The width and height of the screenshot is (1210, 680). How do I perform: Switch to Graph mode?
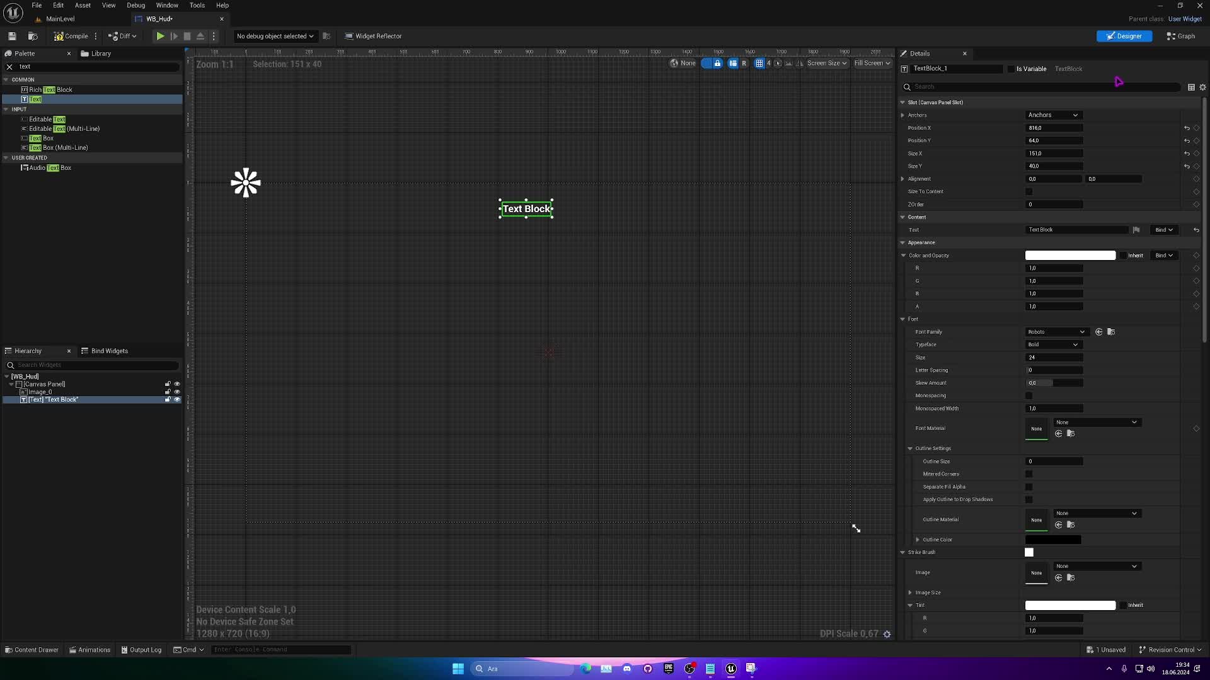tap(1181, 36)
